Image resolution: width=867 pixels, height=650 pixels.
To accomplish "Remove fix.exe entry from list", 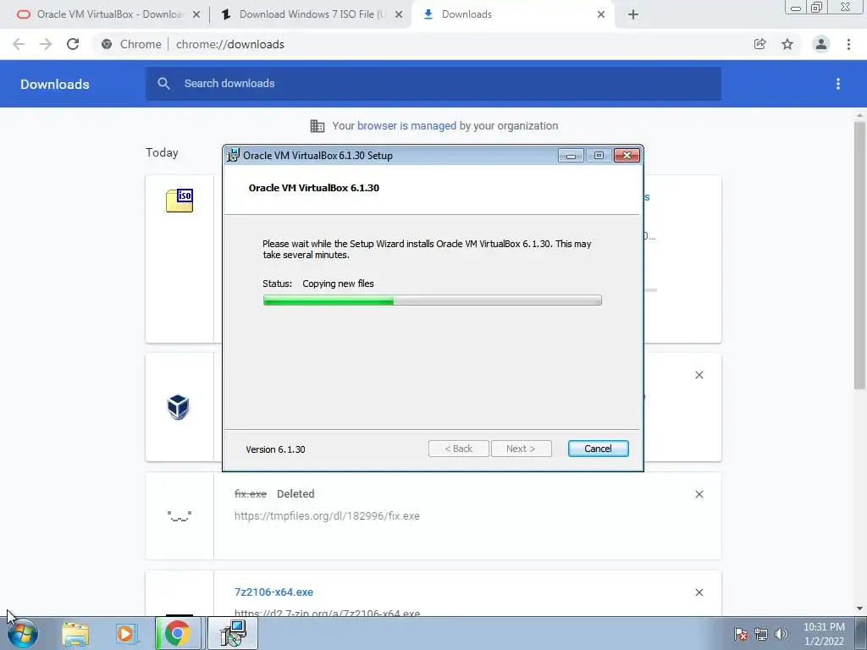I will (x=699, y=494).
